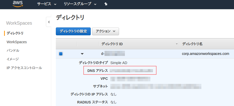Click the ディレクトリ名 column header

click(192, 44)
